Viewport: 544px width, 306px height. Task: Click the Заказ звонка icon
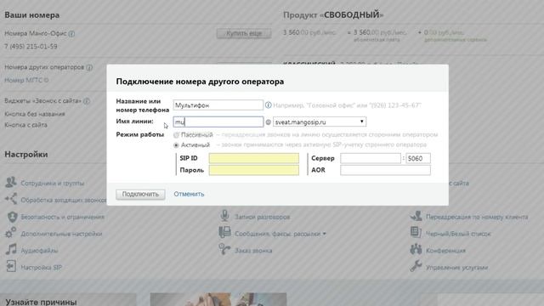[x=224, y=249]
